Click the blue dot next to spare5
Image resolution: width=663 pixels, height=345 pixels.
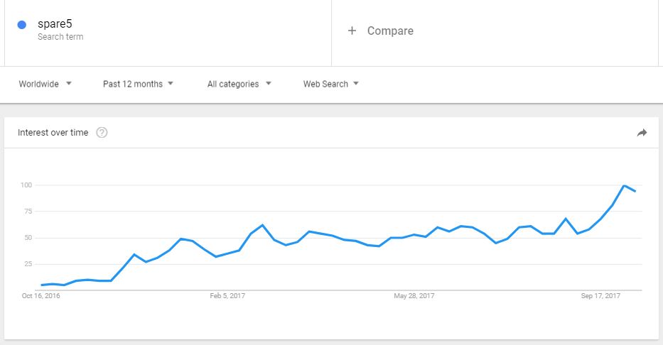coord(22,25)
